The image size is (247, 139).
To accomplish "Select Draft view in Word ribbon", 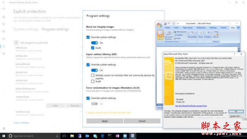I will point(177,38).
